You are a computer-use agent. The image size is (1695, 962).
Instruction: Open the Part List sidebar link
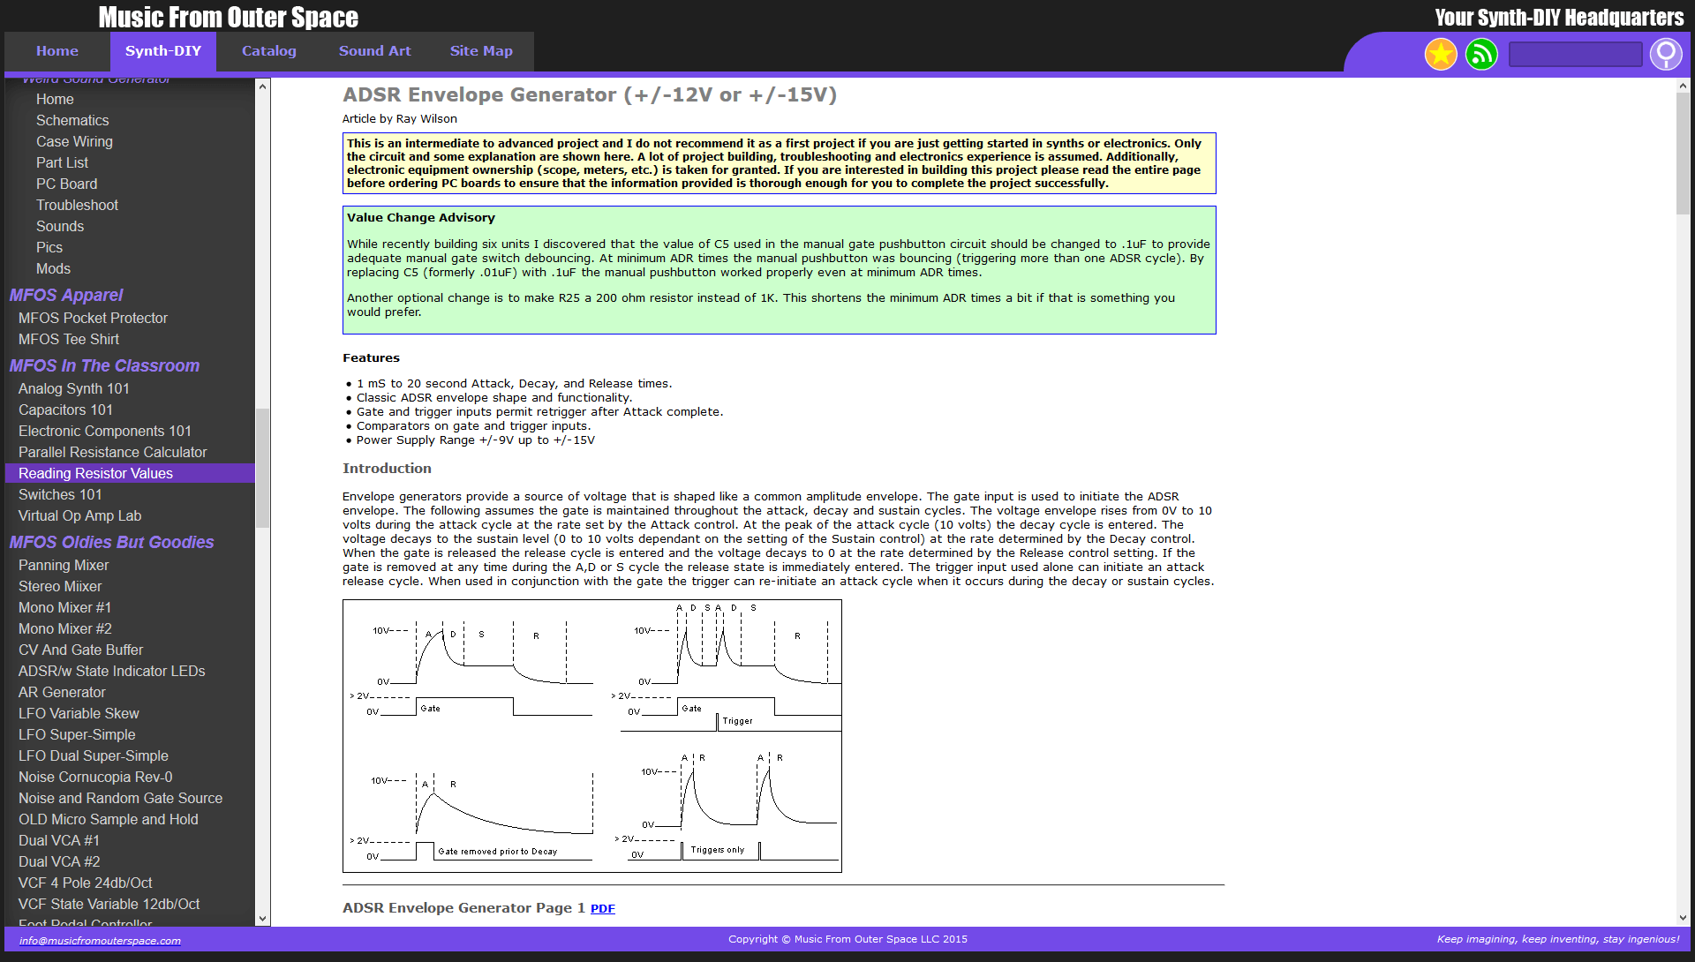[62, 162]
